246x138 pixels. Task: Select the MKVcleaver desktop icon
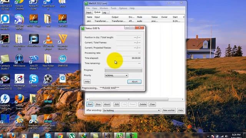19,61
